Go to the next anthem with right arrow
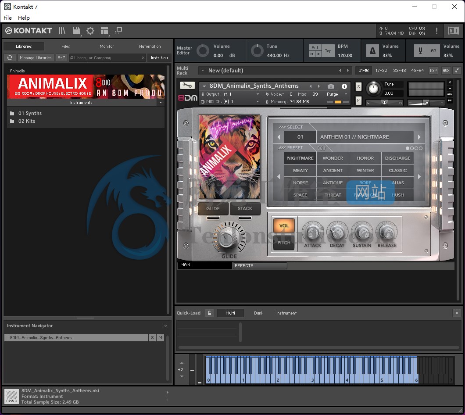This screenshot has width=465, height=415. pyautogui.click(x=419, y=137)
